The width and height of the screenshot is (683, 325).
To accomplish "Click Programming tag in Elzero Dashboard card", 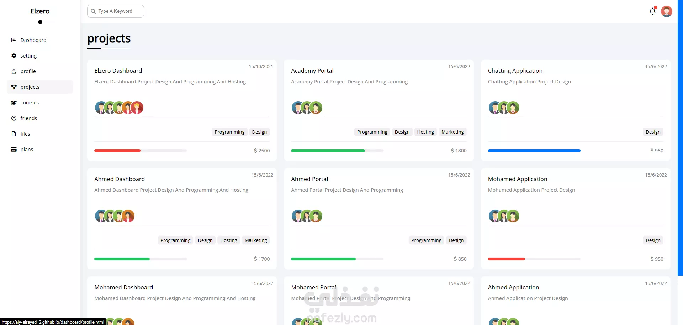I will pyautogui.click(x=229, y=132).
